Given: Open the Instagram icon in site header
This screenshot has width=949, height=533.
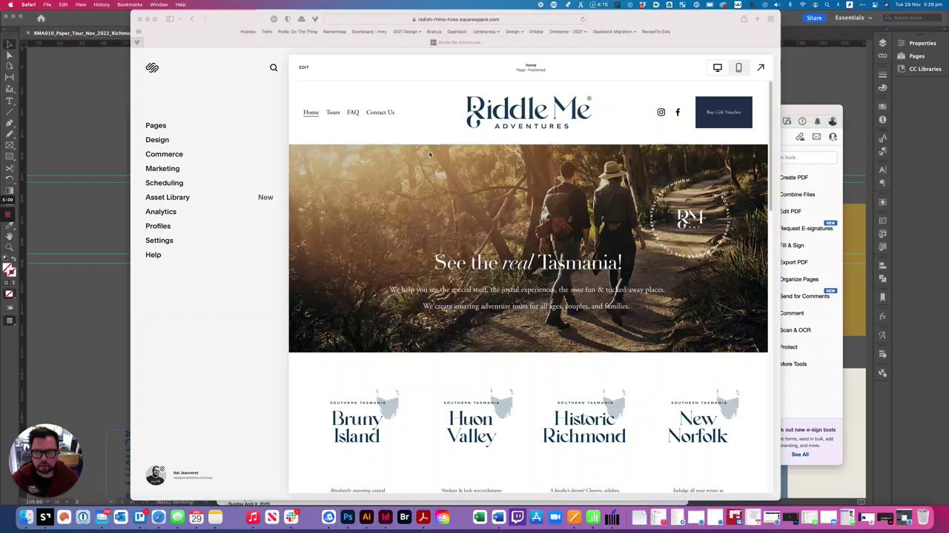Looking at the screenshot, I should click(x=661, y=113).
